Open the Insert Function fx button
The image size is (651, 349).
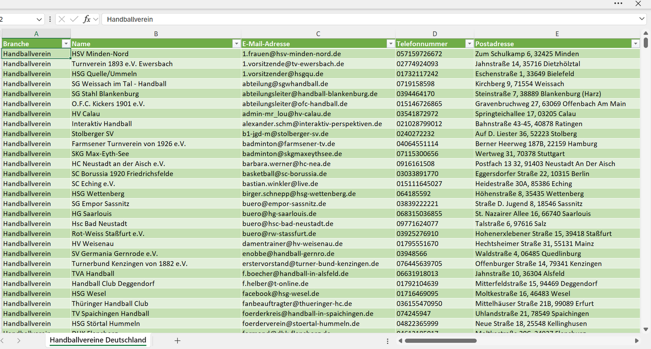click(86, 19)
